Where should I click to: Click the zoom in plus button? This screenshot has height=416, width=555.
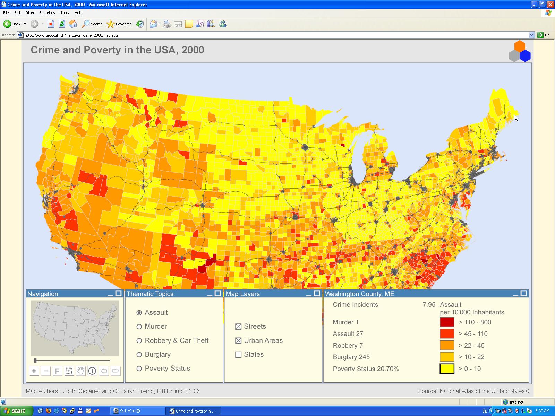[34, 371]
